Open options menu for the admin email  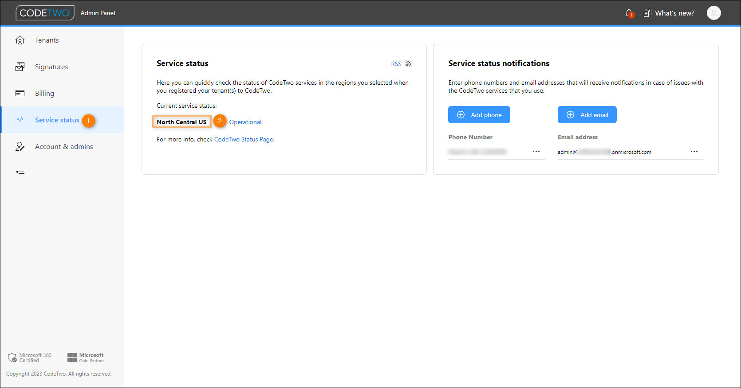coord(694,152)
